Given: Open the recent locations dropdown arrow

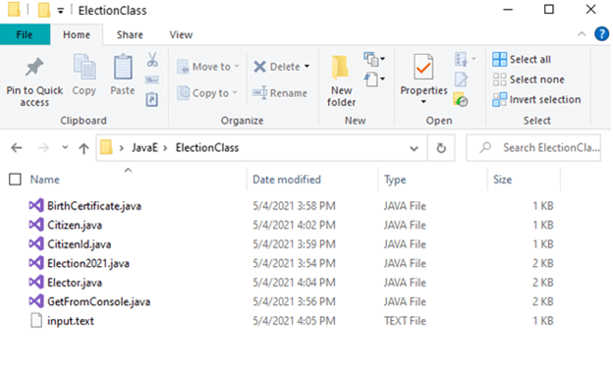Looking at the screenshot, I should [x=65, y=147].
